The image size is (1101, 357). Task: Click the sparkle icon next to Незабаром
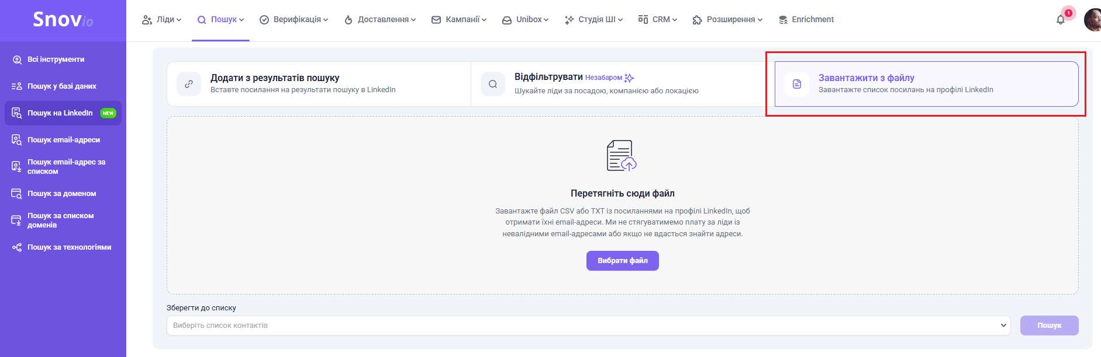click(629, 78)
